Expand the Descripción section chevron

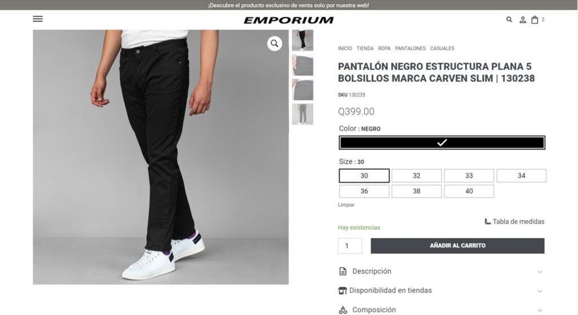tap(540, 272)
